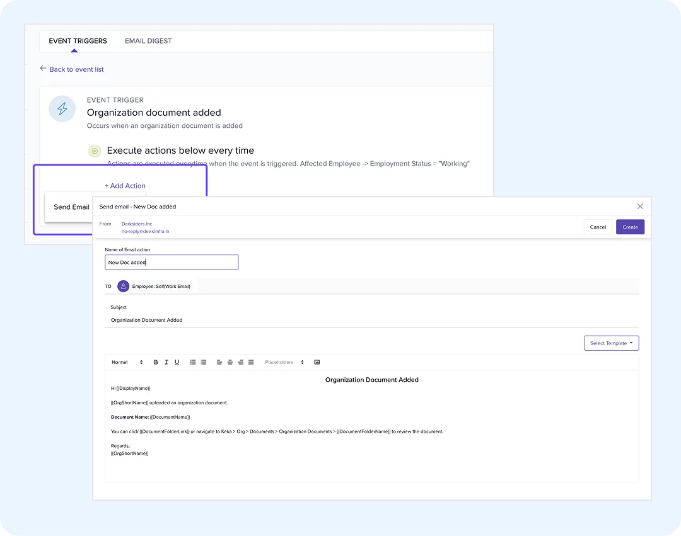Click the Hi [[DisplayName]] line
Viewport: 681px width, 536px height.
pos(131,388)
